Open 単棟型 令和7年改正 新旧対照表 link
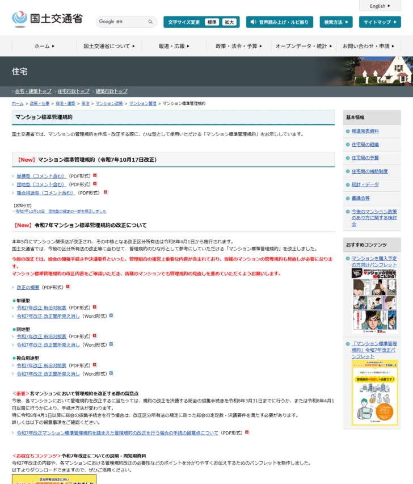This screenshot has width=413, height=484. (x=41, y=308)
